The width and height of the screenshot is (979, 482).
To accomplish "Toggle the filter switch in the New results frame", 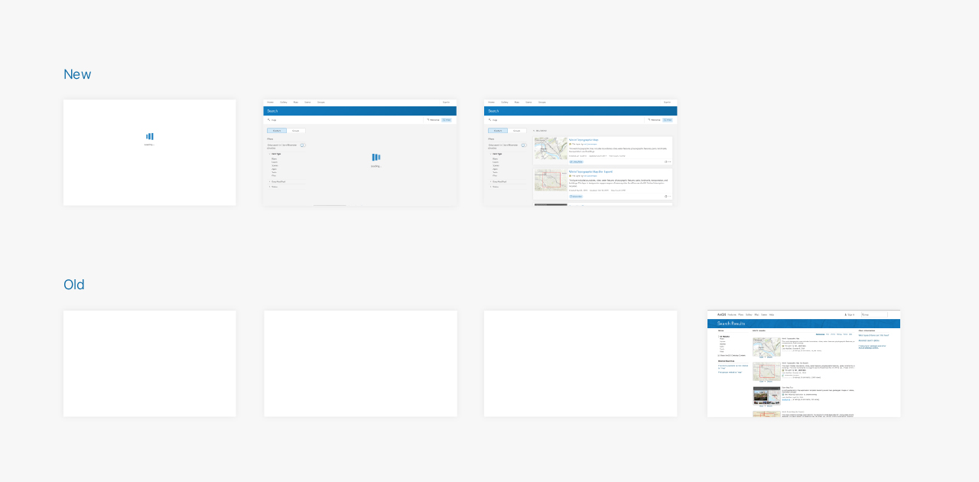I will click(524, 145).
